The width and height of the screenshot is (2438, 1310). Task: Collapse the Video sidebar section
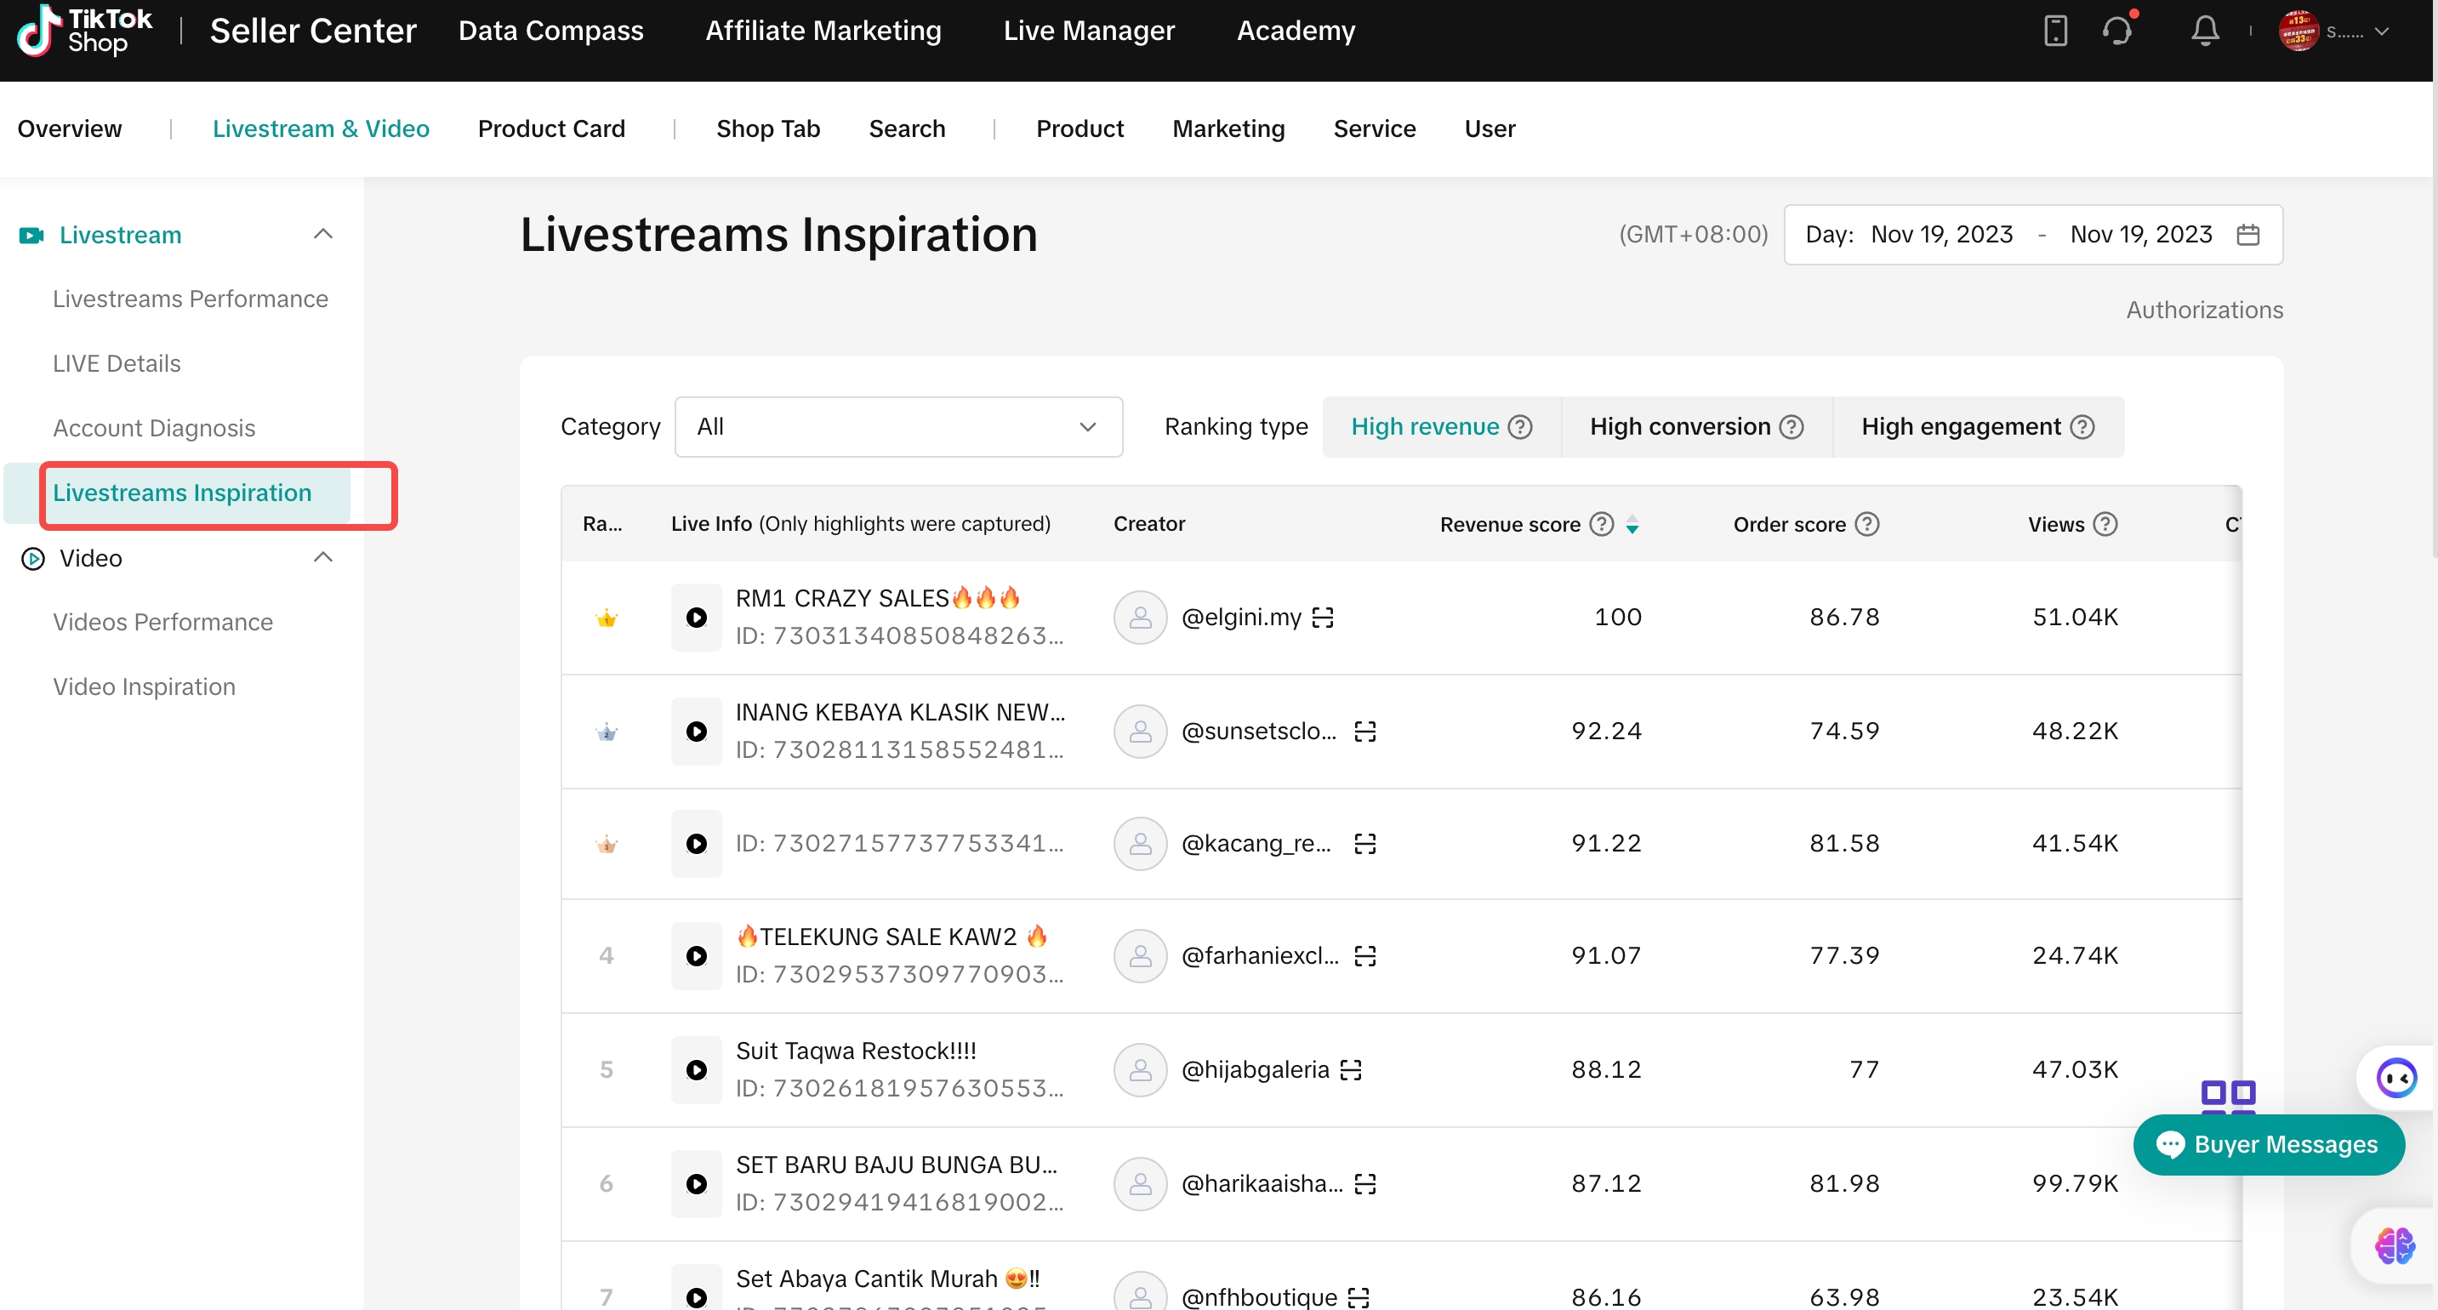pyautogui.click(x=322, y=557)
